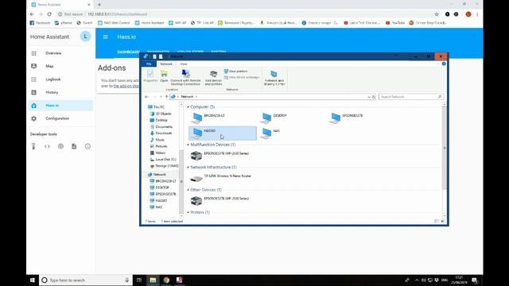
Task: Open the File tab in Explorer
Action: (x=149, y=64)
